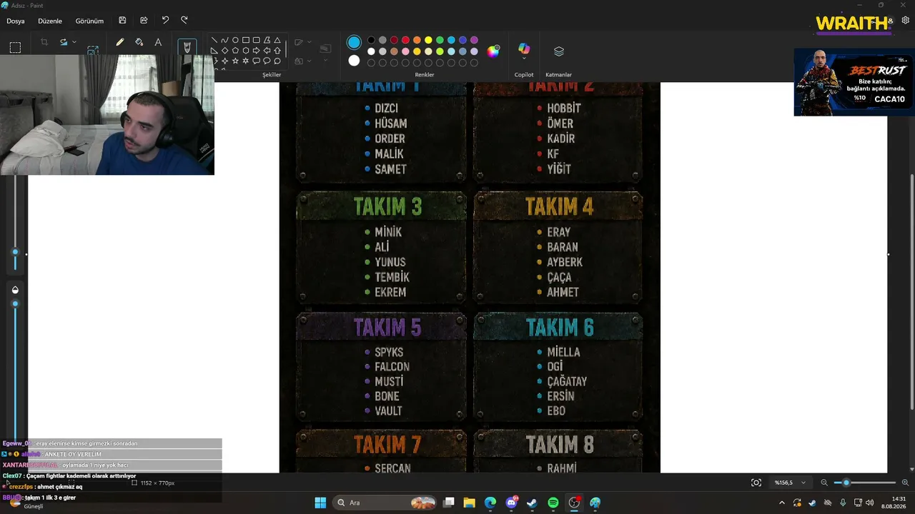Pick the five-pointed star shape
This screenshot has width=915, height=514.
pos(235,61)
